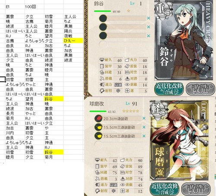Click the second yellow 15.5cm三連装副砲 icon
This screenshot has width=216, height=196.
click(x=98, y=136)
